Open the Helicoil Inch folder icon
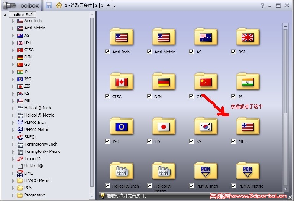This screenshot has width=294, height=201. point(122,171)
